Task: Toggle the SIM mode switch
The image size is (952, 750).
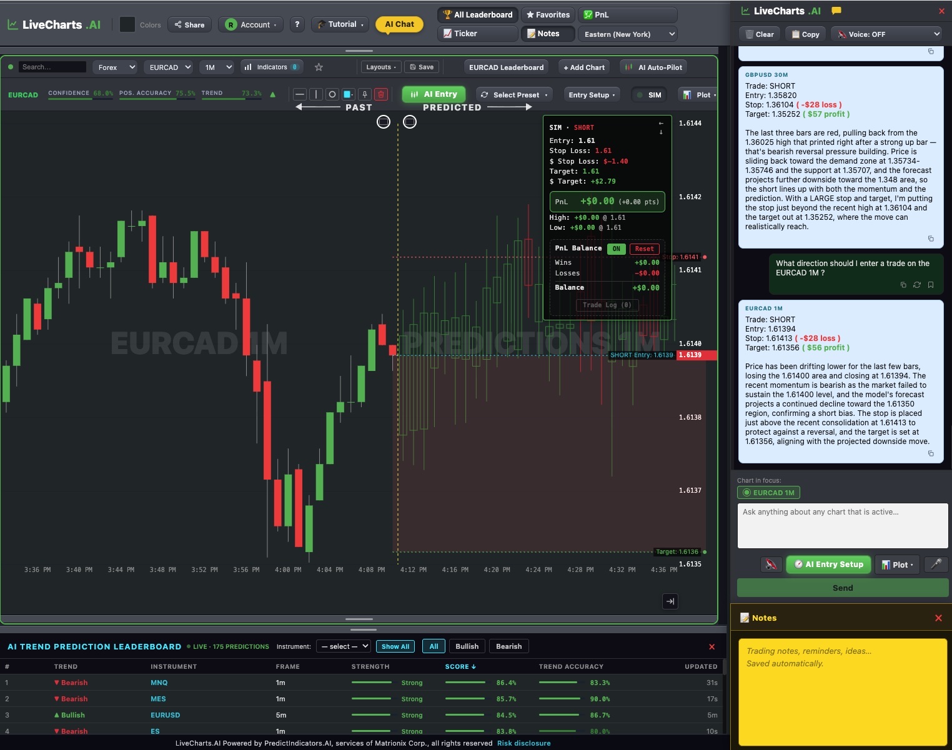Action: [648, 94]
